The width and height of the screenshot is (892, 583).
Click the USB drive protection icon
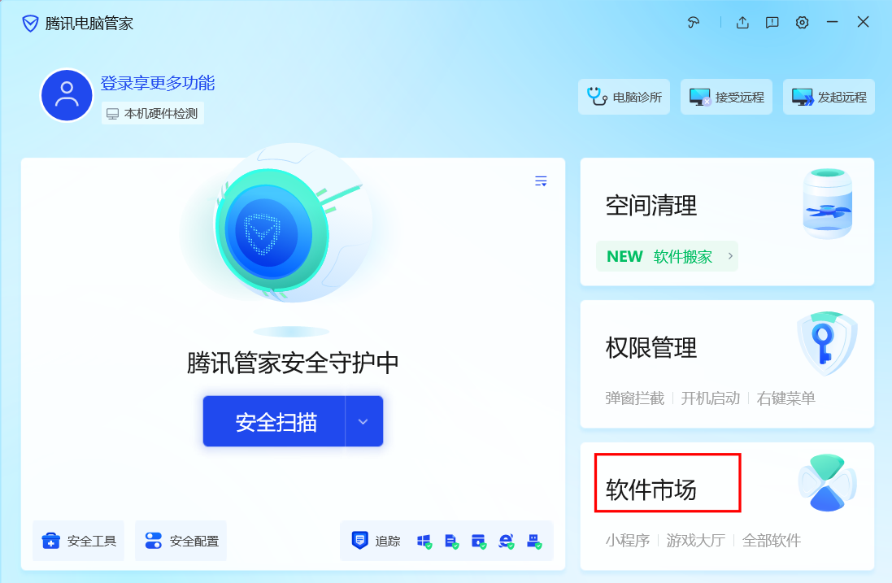(x=534, y=541)
